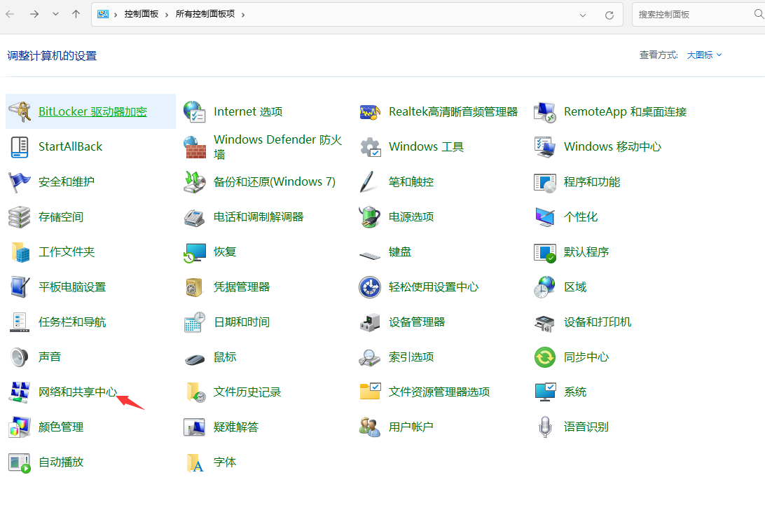The image size is (765, 510).
Task: Open the Windows Defender 防火墙 brick wall icon
Action: point(195,147)
